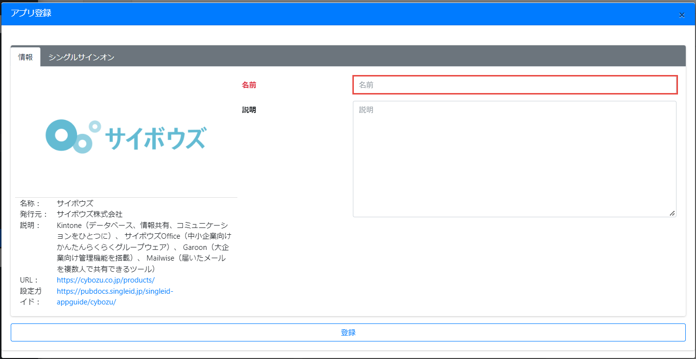Open the SingleID cybozu app guide link

coord(115,297)
